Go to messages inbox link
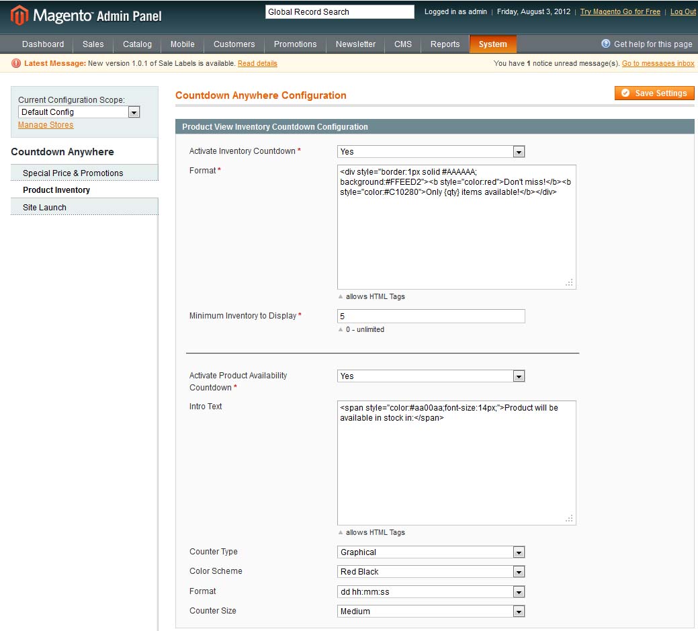The image size is (698, 631). pos(658,63)
